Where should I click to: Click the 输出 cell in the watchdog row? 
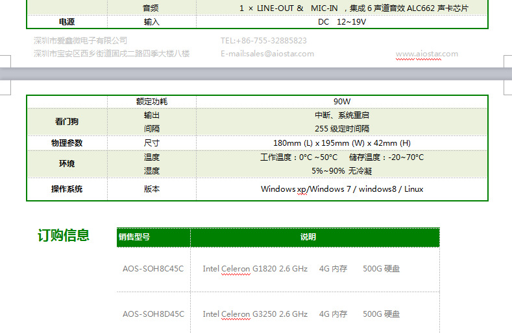tap(151, 115)
